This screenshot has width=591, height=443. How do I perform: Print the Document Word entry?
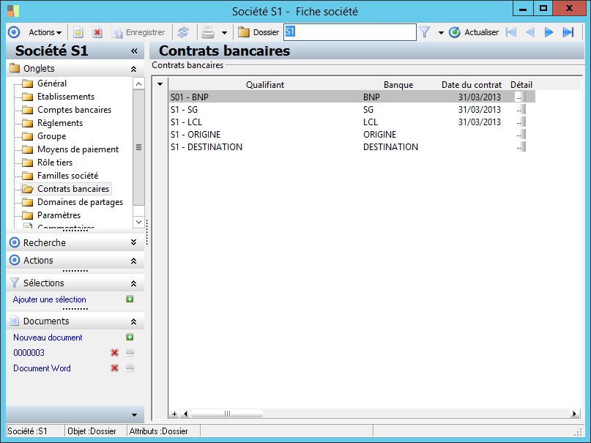[x=130, y=368]
